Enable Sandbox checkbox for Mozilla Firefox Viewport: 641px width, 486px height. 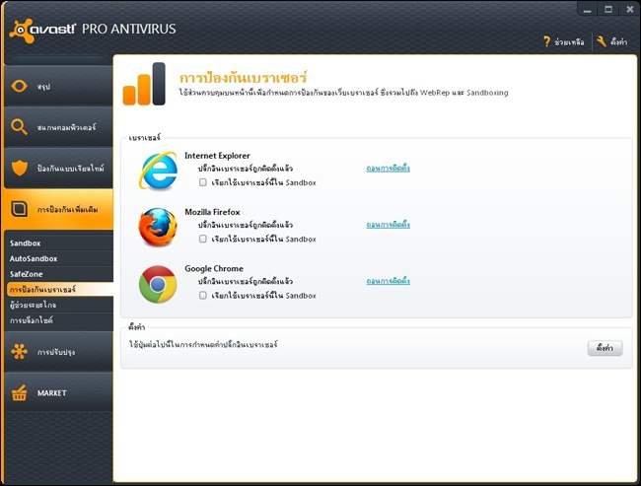203,239
